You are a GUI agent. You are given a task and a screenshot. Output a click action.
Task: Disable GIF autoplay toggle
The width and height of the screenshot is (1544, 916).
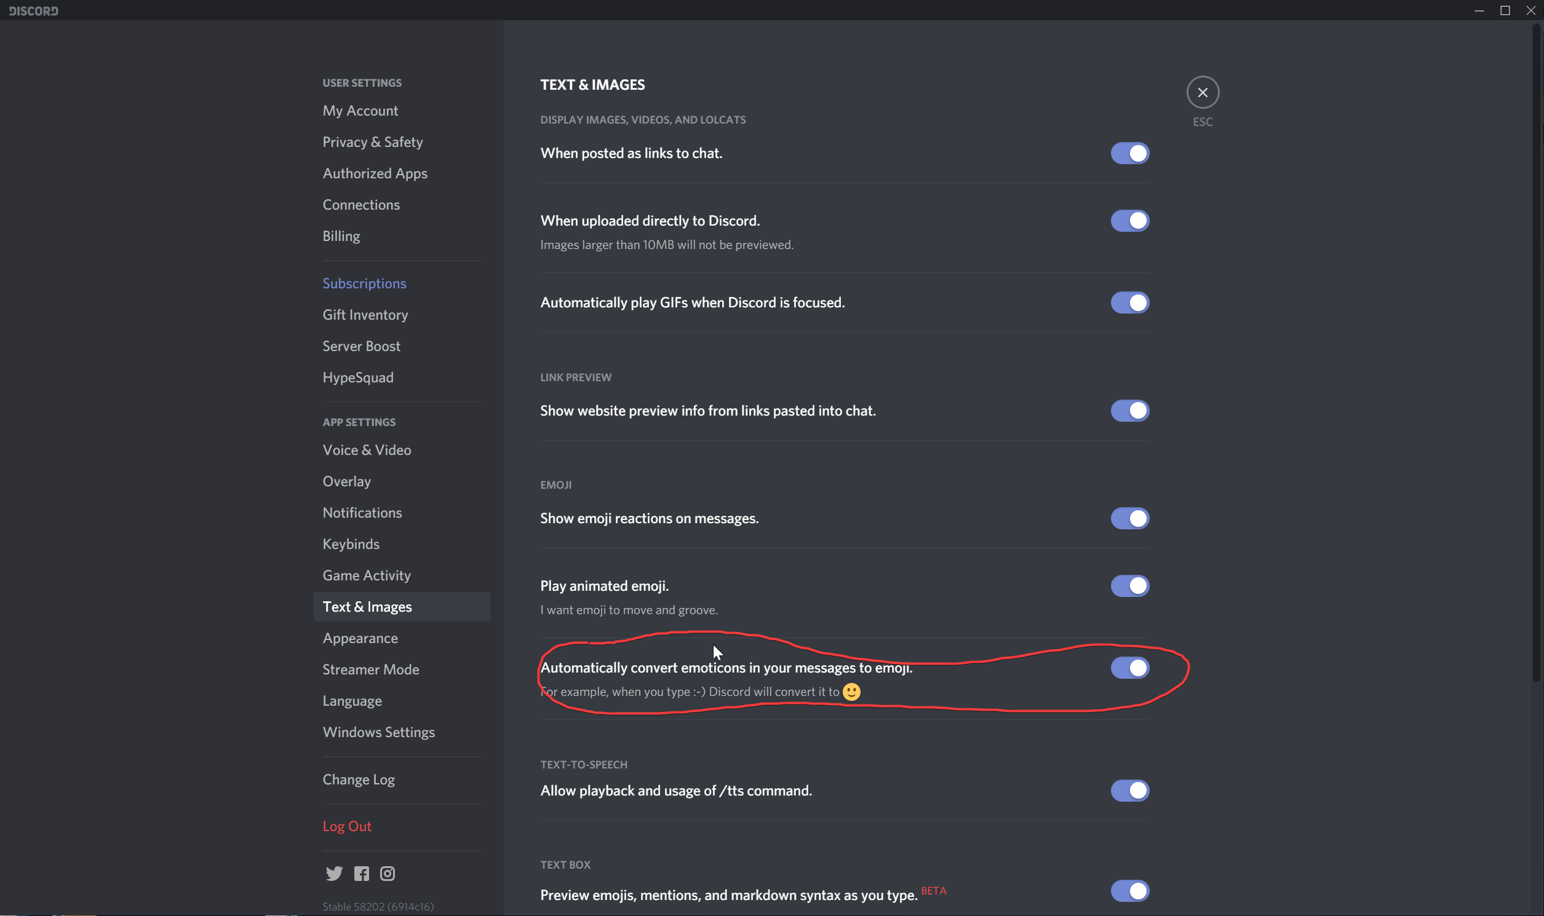click(x=1129, y=302)
